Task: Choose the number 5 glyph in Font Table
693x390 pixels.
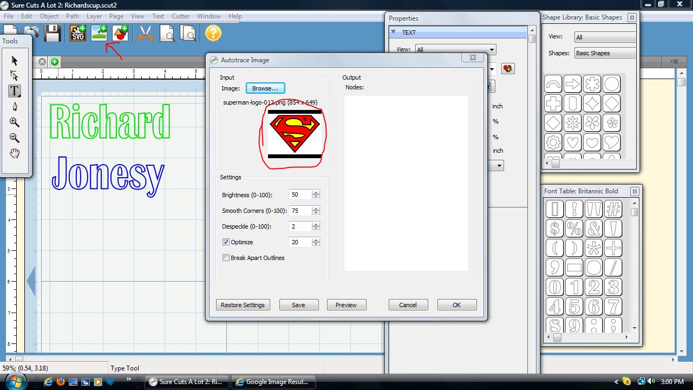Action: (574, 307)
